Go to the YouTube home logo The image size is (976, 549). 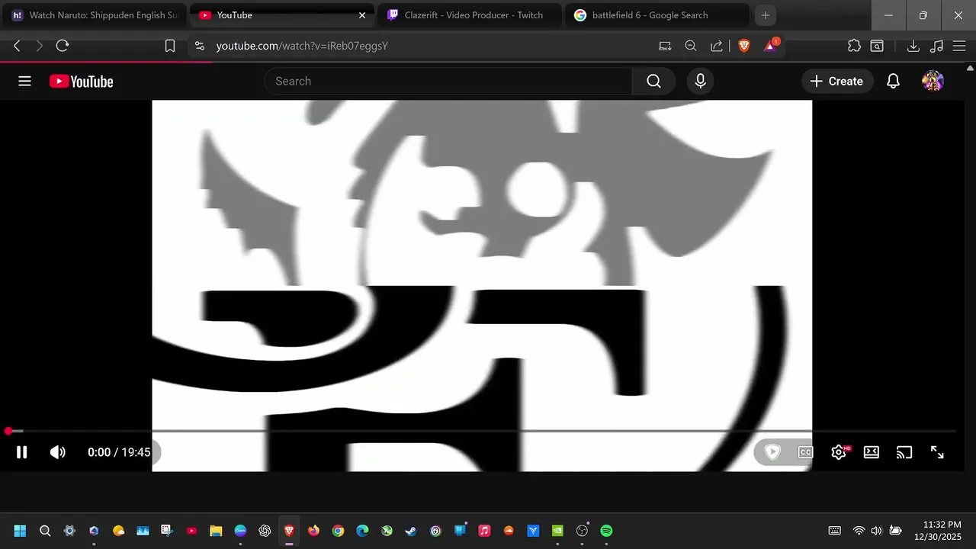[x=81, y=81]
